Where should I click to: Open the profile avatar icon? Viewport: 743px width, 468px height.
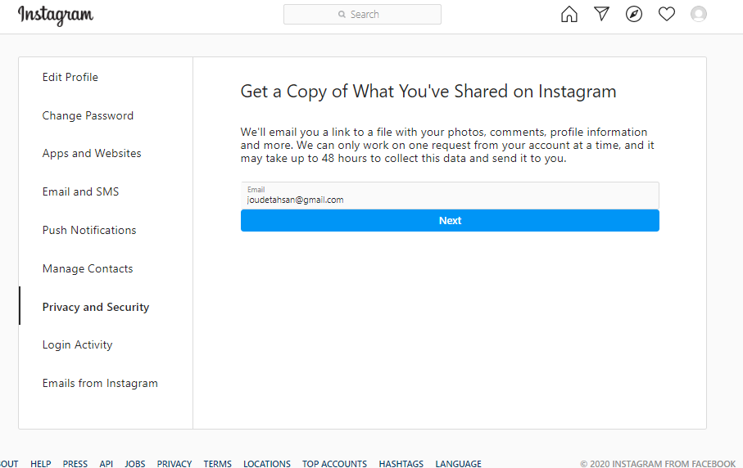(699, 14)
